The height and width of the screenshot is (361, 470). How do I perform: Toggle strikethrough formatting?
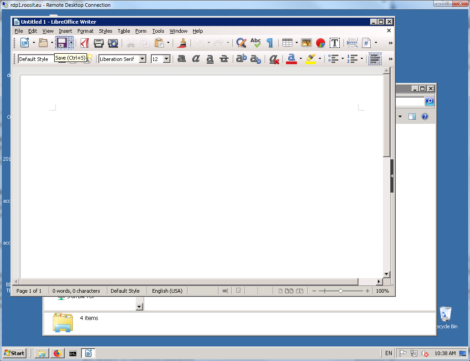(x=224, y=59)
